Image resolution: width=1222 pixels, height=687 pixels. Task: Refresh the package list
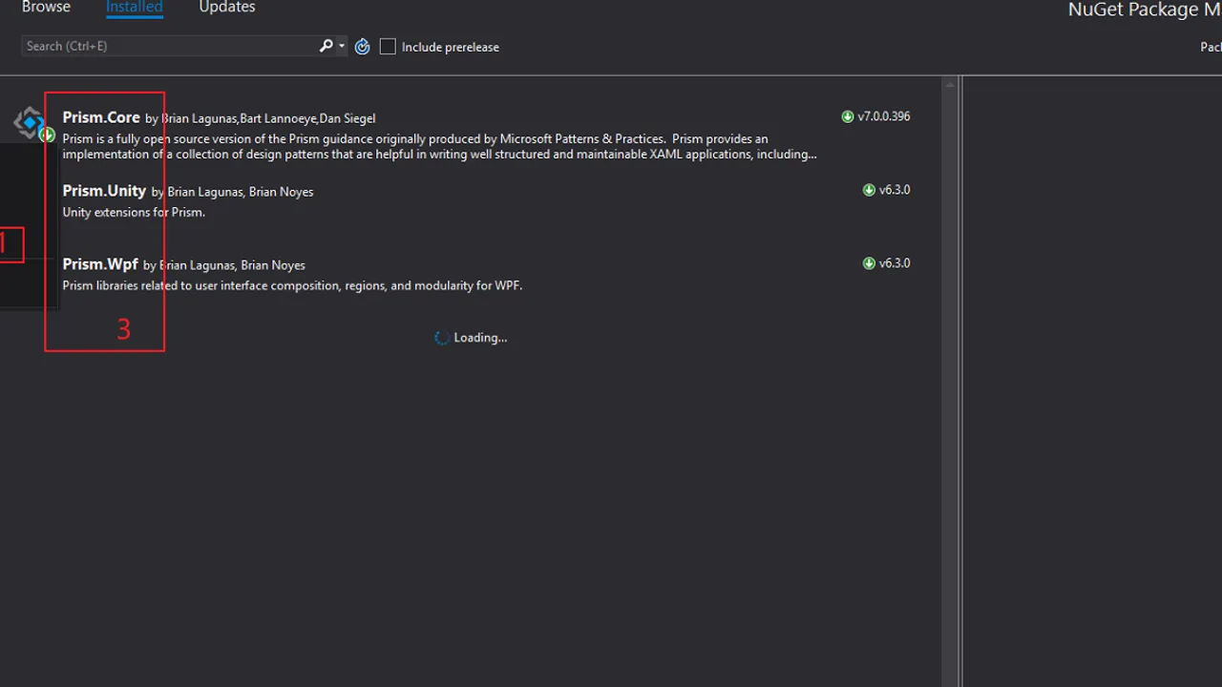click(x=362, y=47)
